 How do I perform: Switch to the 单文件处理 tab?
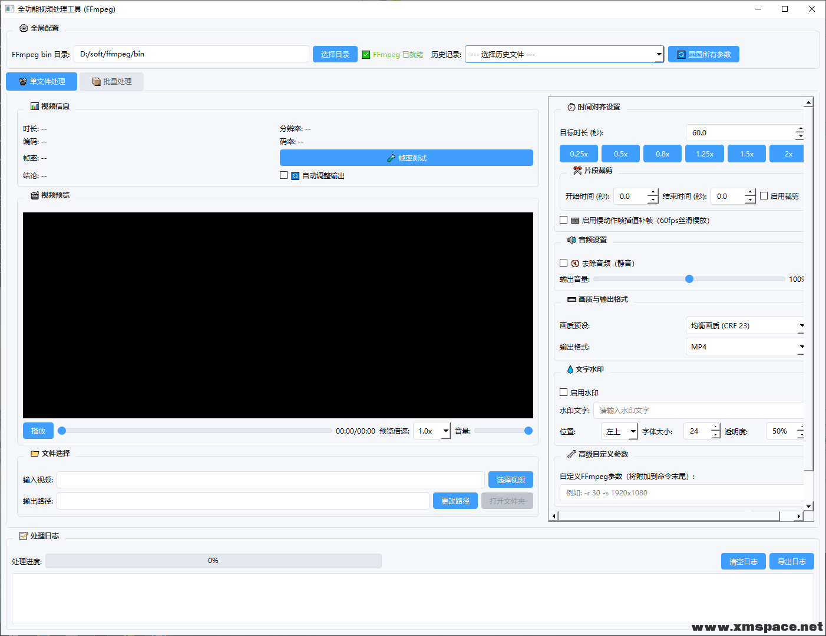coord(41,82)
